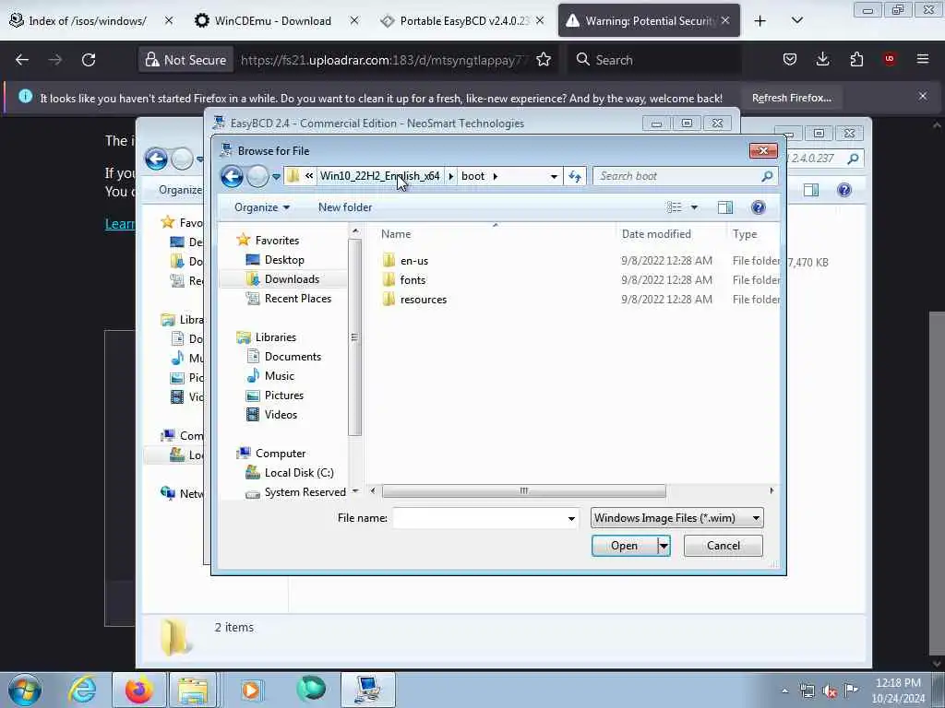Select Music library
945x708 pixels.
(x=279, y=376)
